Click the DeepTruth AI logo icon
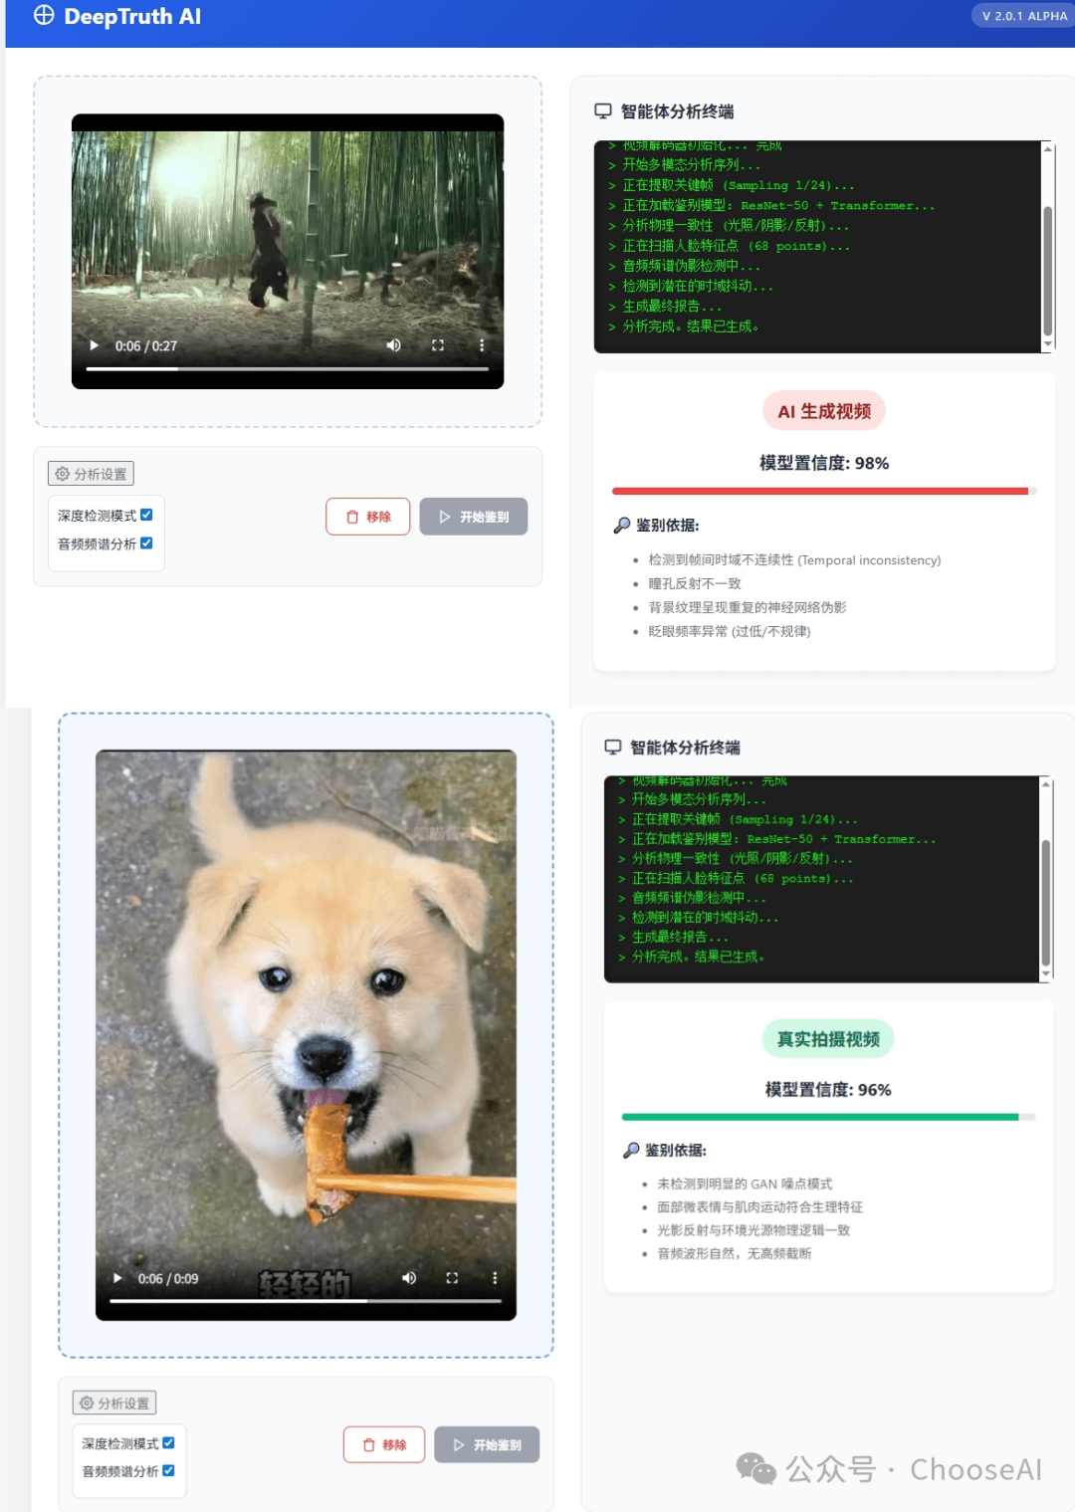 click(44, 15)
